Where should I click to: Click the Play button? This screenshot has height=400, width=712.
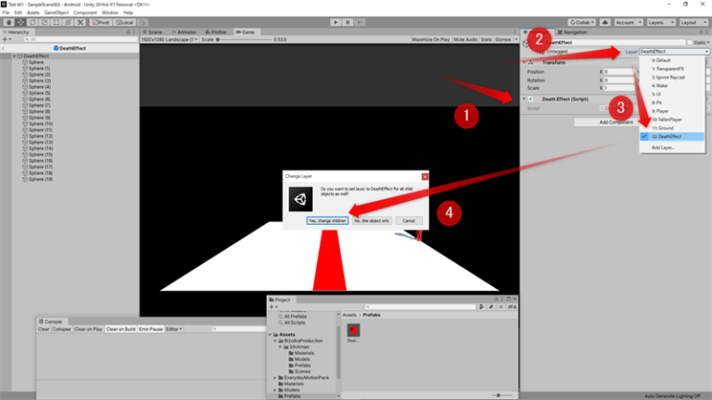pyautogui.click(x=336, y=22)
